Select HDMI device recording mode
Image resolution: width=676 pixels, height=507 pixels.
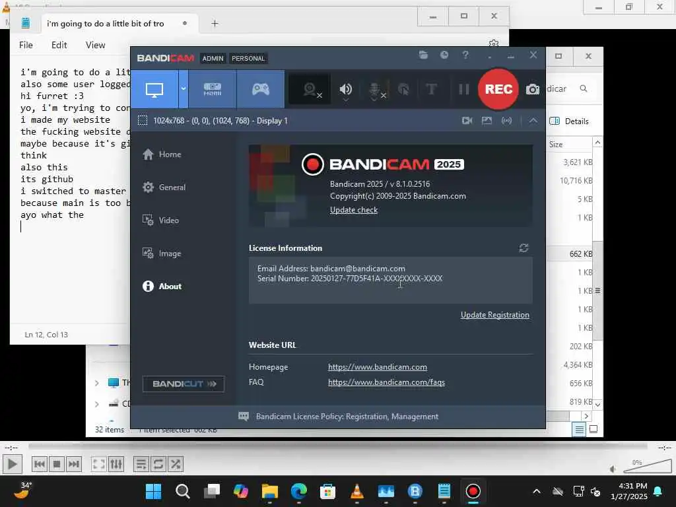point(213,89)
